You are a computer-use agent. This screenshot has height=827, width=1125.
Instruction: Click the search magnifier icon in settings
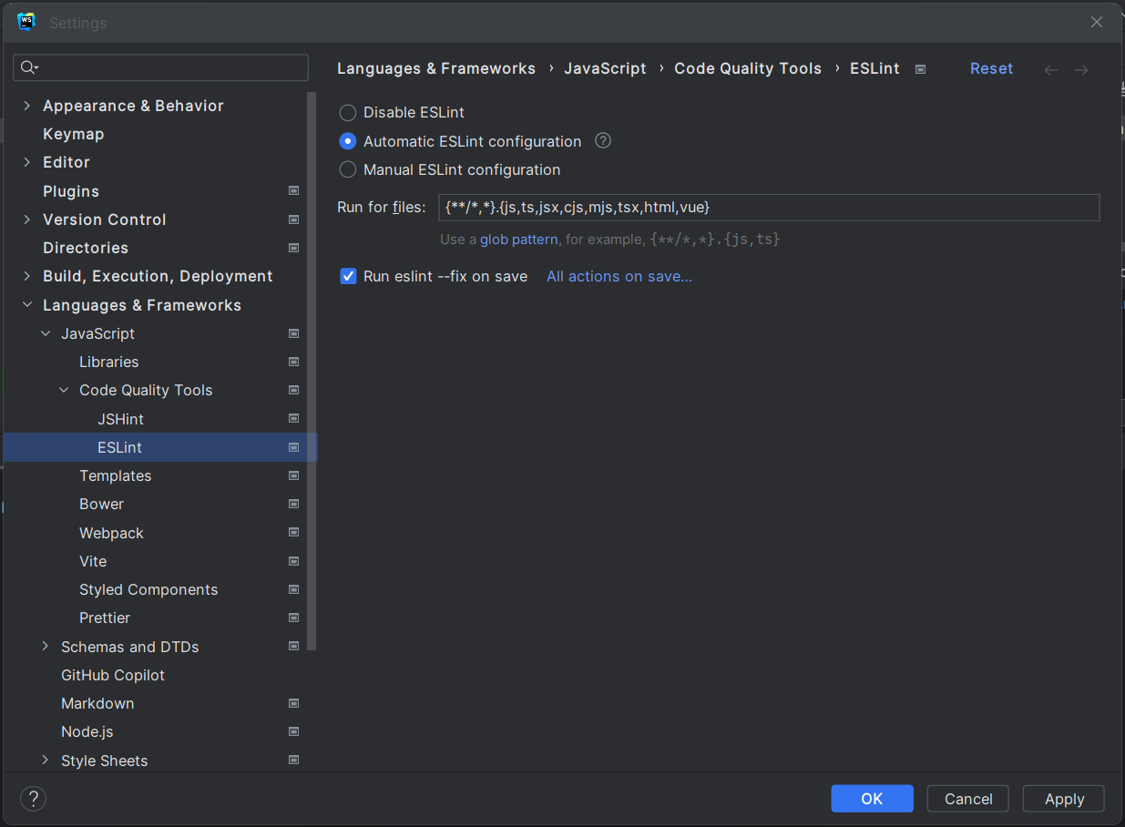29,67
